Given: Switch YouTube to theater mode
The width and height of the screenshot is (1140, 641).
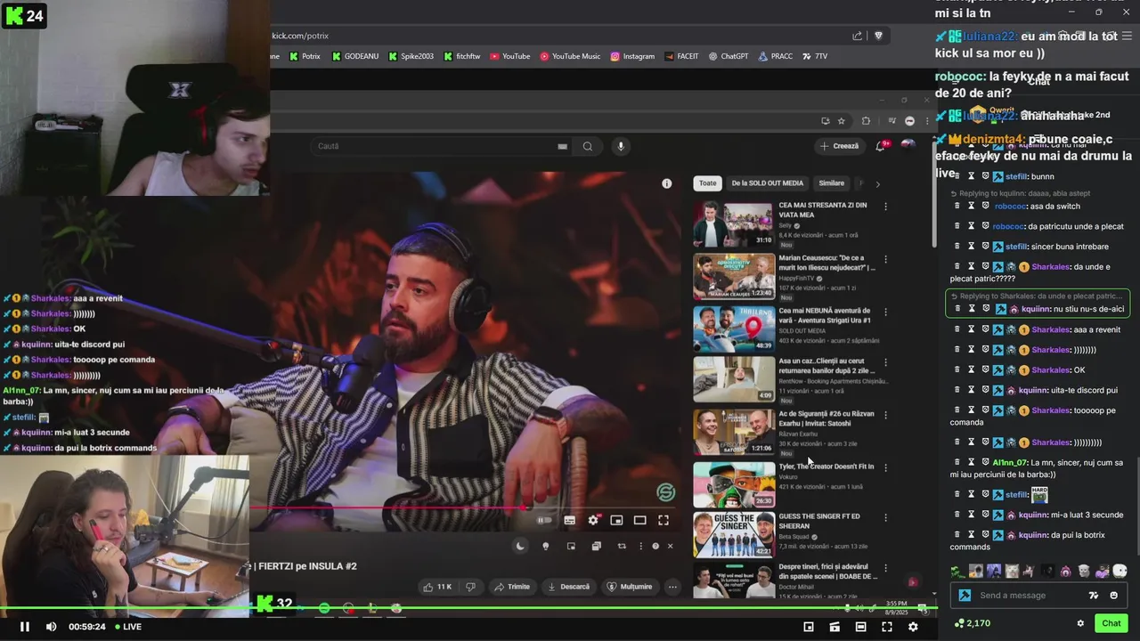Looking at the screenshot, I should [x=639, y=520].
